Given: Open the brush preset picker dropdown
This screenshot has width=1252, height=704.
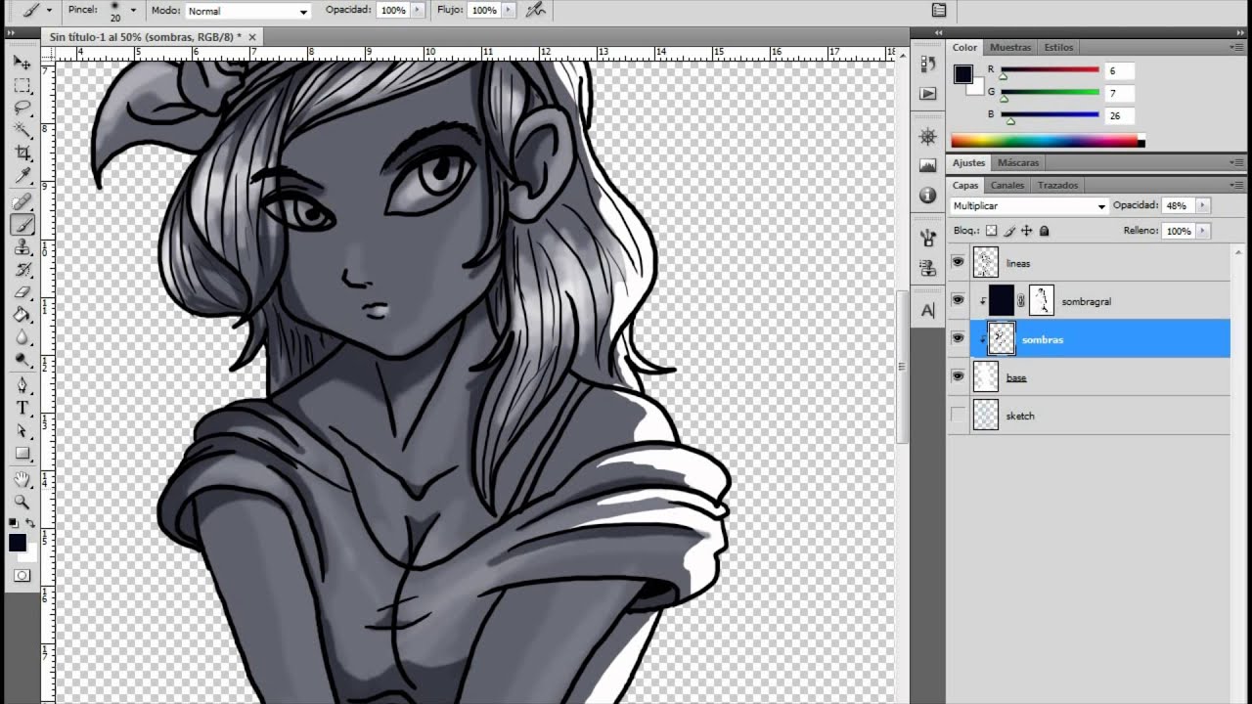Looking at the screenshot, I should point(133,11).
